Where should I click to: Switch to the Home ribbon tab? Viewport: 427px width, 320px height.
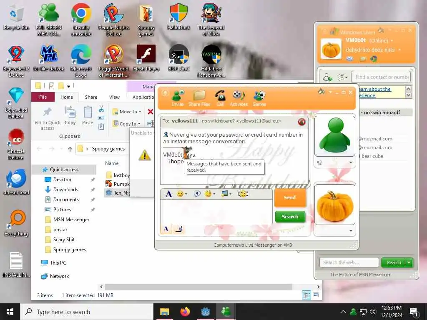click(67, 97)
